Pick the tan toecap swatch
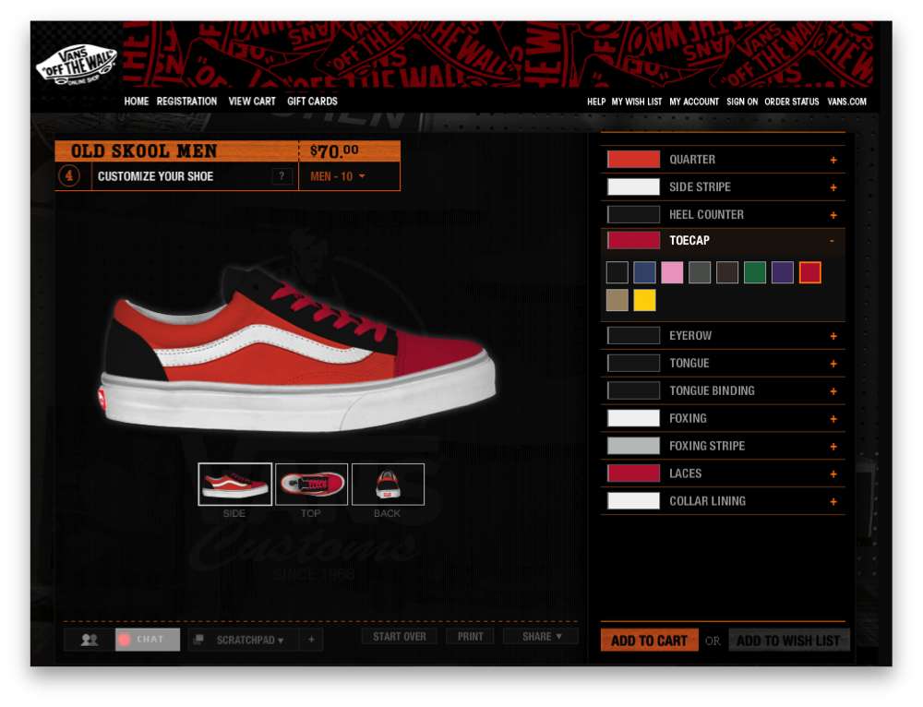923x707 pixels. tap(617, 300)
